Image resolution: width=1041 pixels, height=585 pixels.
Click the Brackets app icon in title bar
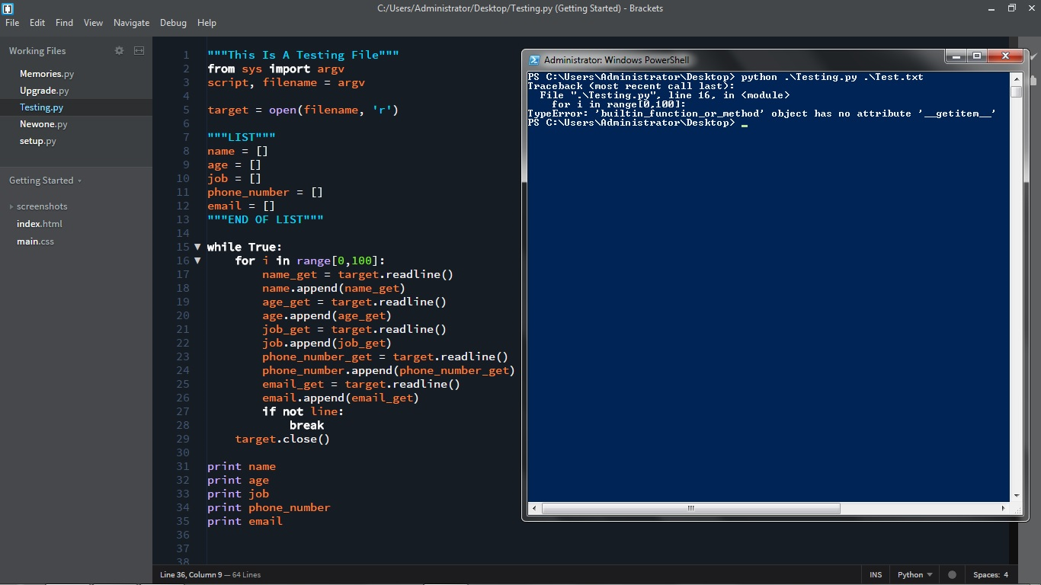[8, 8]
